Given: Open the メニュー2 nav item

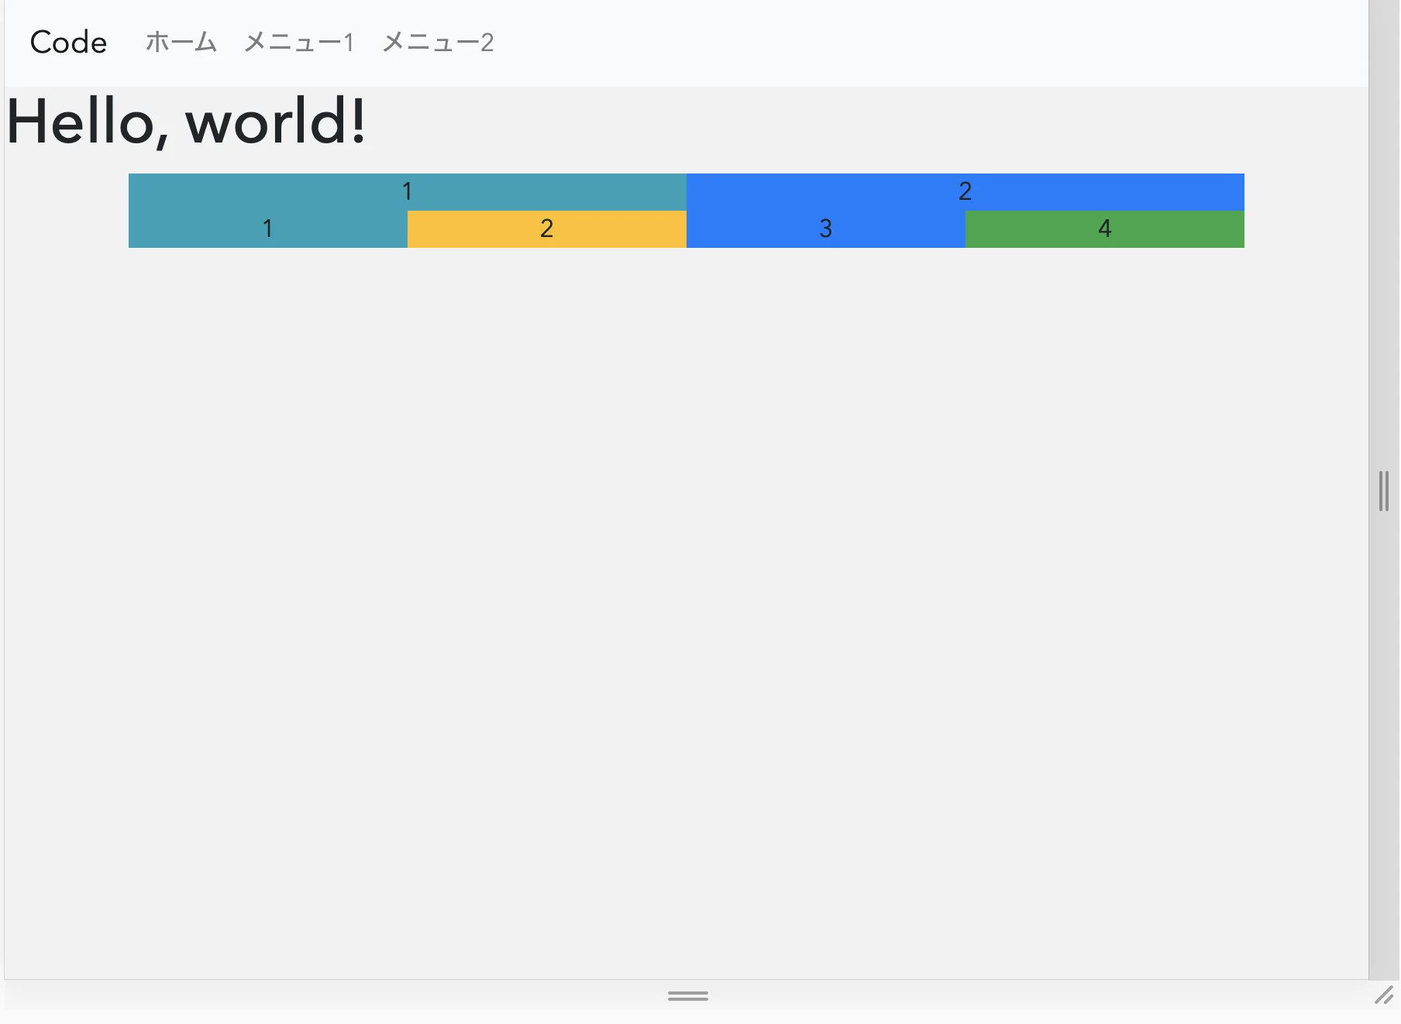Looking at the screenshot, I should [x=438, y=42].
